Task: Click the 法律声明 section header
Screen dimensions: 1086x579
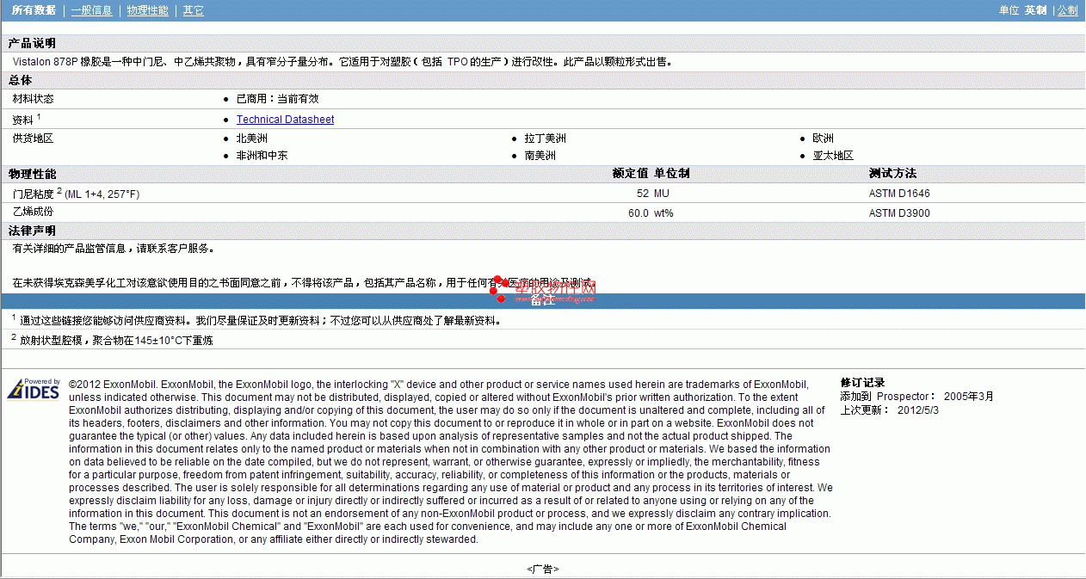Action: (x=32, y=231)
